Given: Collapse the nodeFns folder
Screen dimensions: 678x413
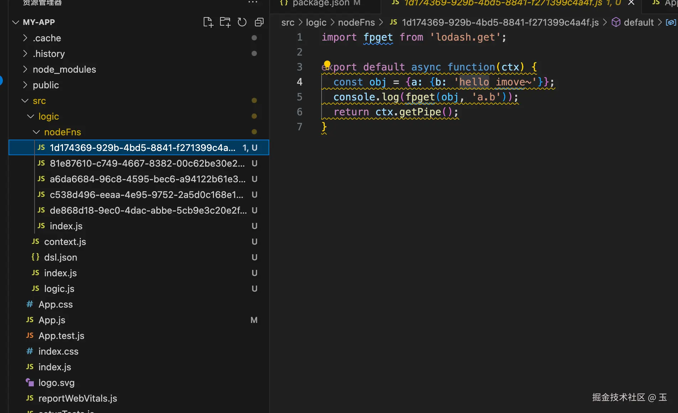Looking at the screenshot, I should tap(36, 132).
